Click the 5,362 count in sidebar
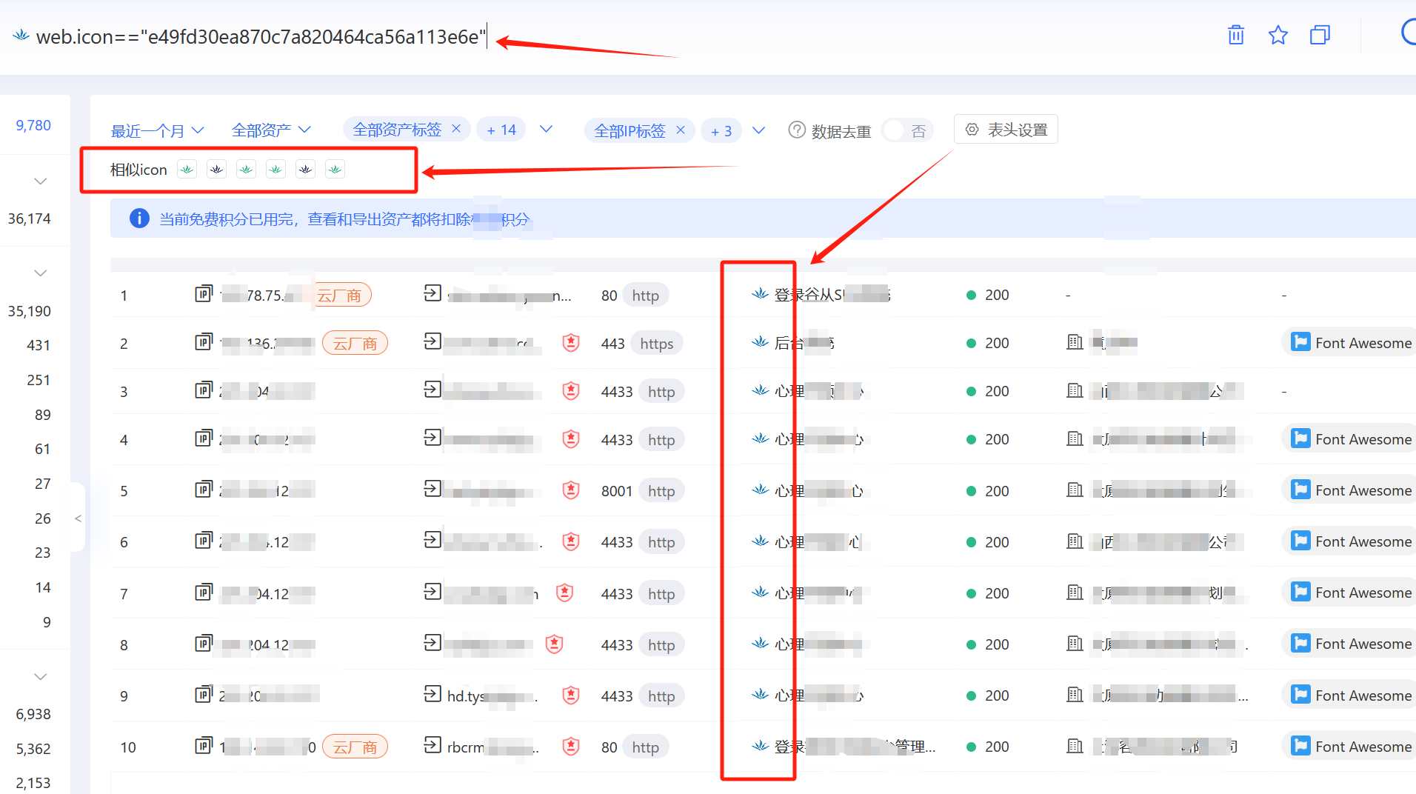Image resolution: width=1416 pixels, height=794 pixels. pyautogui.click(x=33, y=749)
